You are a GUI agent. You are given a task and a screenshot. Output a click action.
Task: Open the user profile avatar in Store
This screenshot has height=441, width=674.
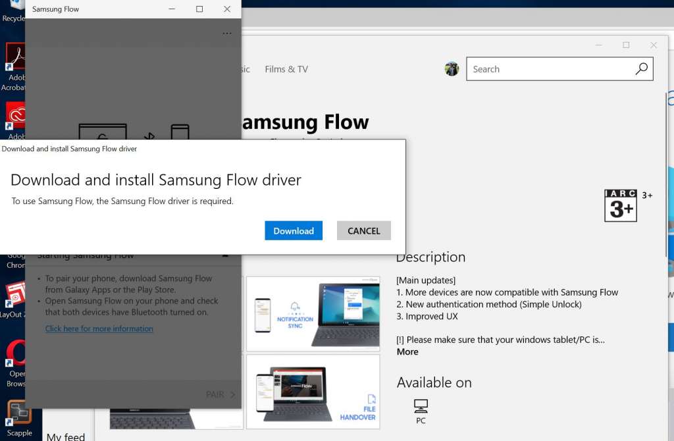pos(452,69)
